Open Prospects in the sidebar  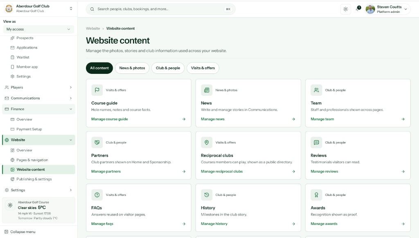(x=25, y=38)
